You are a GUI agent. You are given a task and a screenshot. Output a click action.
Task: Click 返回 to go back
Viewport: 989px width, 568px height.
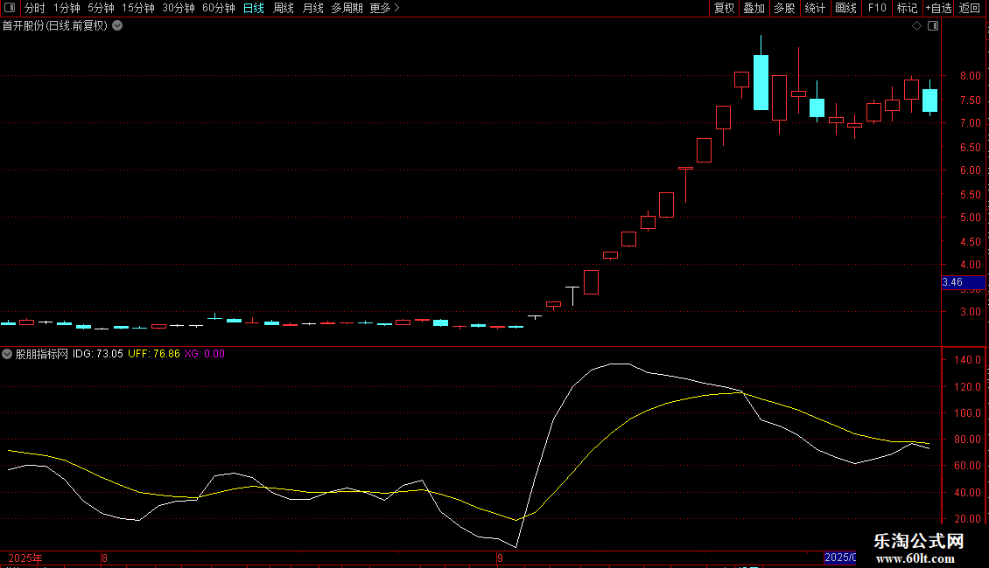pyautogui.click(x=970, y=8)
